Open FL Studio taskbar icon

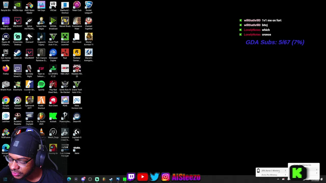pyautogui.click(x=104, y=179)
